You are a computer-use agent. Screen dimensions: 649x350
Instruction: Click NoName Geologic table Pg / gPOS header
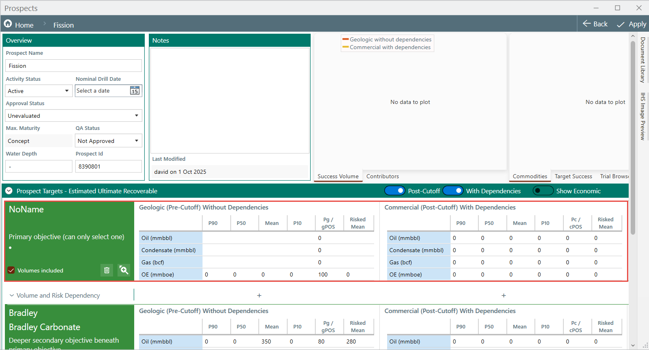(328, 223)
